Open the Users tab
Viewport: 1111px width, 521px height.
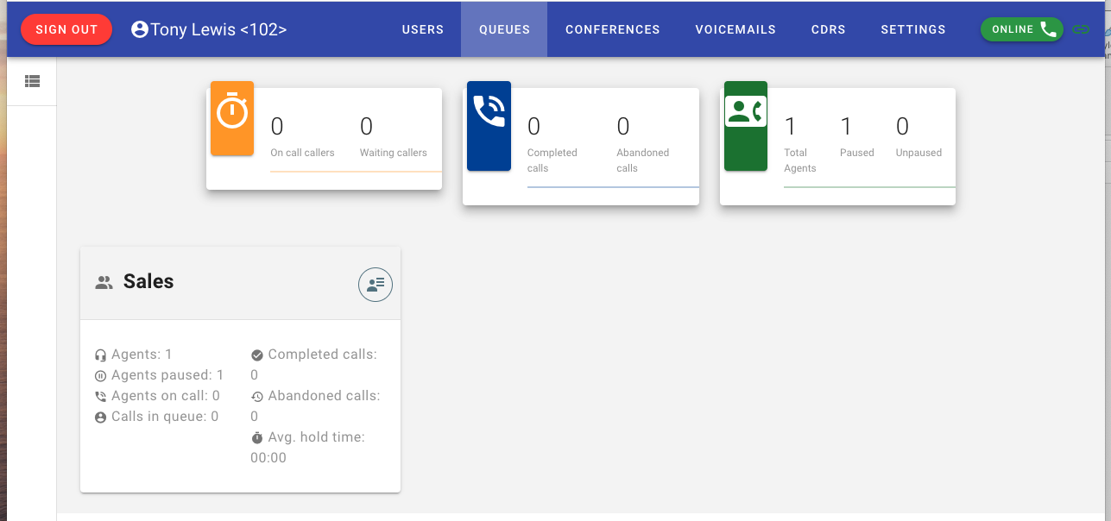click(423, 29)
